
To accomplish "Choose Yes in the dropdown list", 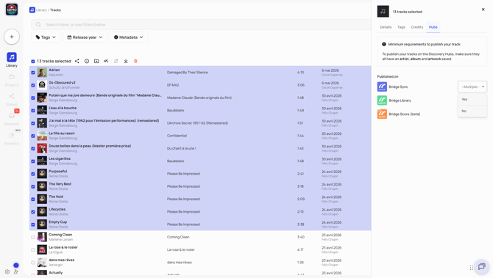I will pyautogui.click(x=472, y=99).
